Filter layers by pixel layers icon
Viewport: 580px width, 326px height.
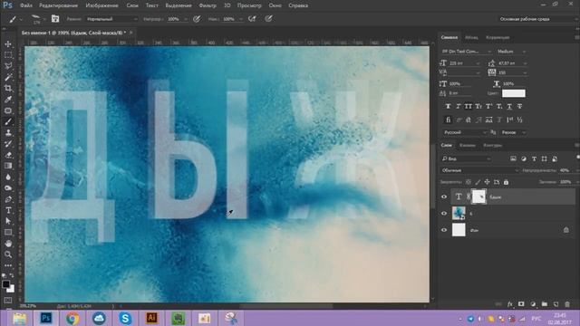pyautogui.click(x=513, y=159)
